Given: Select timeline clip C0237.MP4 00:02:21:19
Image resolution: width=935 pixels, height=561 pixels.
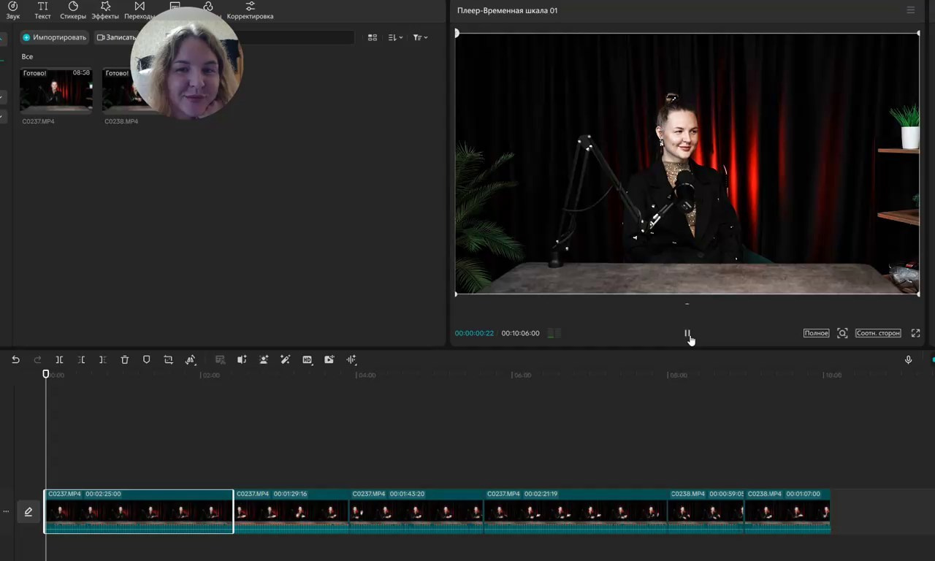Looking at the screenshot, I should point(576,511).
